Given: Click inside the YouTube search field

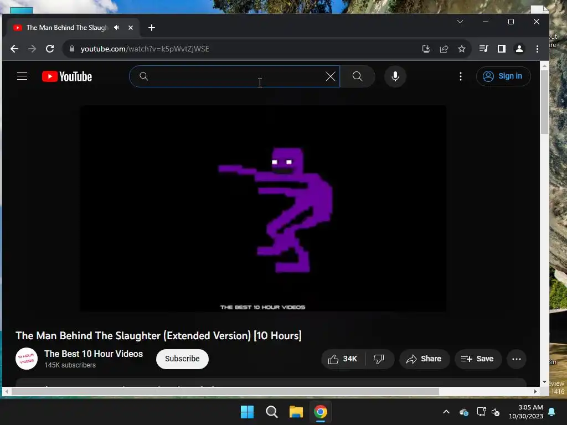Looking at the screenshot, I should (x=235, y=76).
